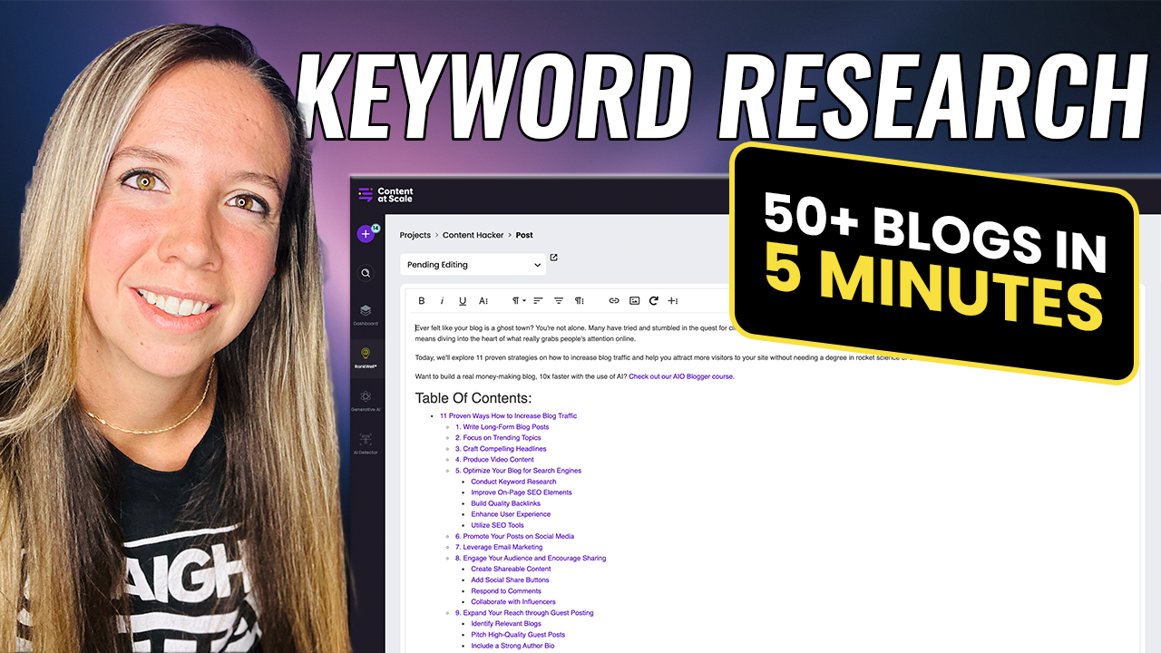Open '2. Focus on Trending Topics' link
The height and width of the screenshot is (653, 1161).
coord(498,438)
